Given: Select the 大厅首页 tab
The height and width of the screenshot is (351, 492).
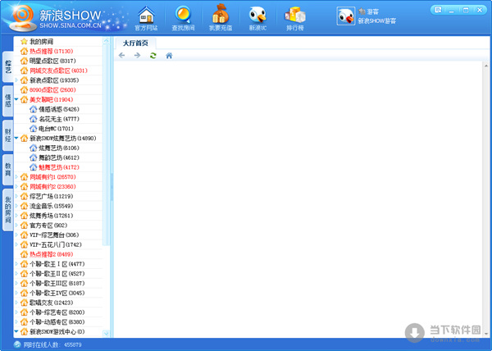Looking at the screenshot, I should [135, 43].
